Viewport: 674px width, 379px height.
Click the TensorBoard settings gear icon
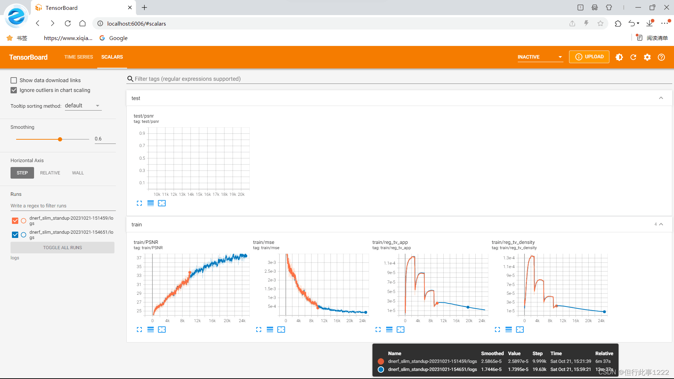pos(647,57)
